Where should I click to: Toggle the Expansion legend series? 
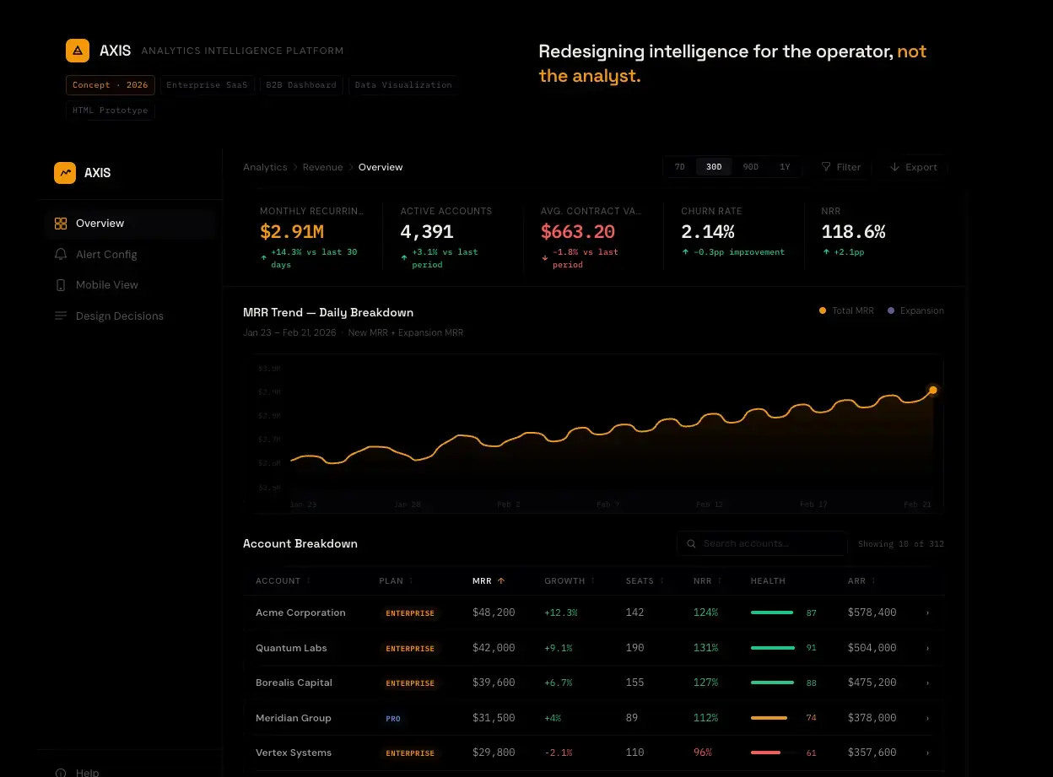pyautogui.click(x=915, y=310)
